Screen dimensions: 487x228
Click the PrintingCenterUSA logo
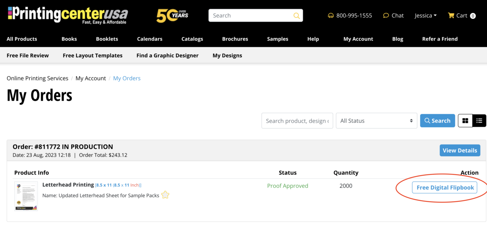(x=67, y=15)
